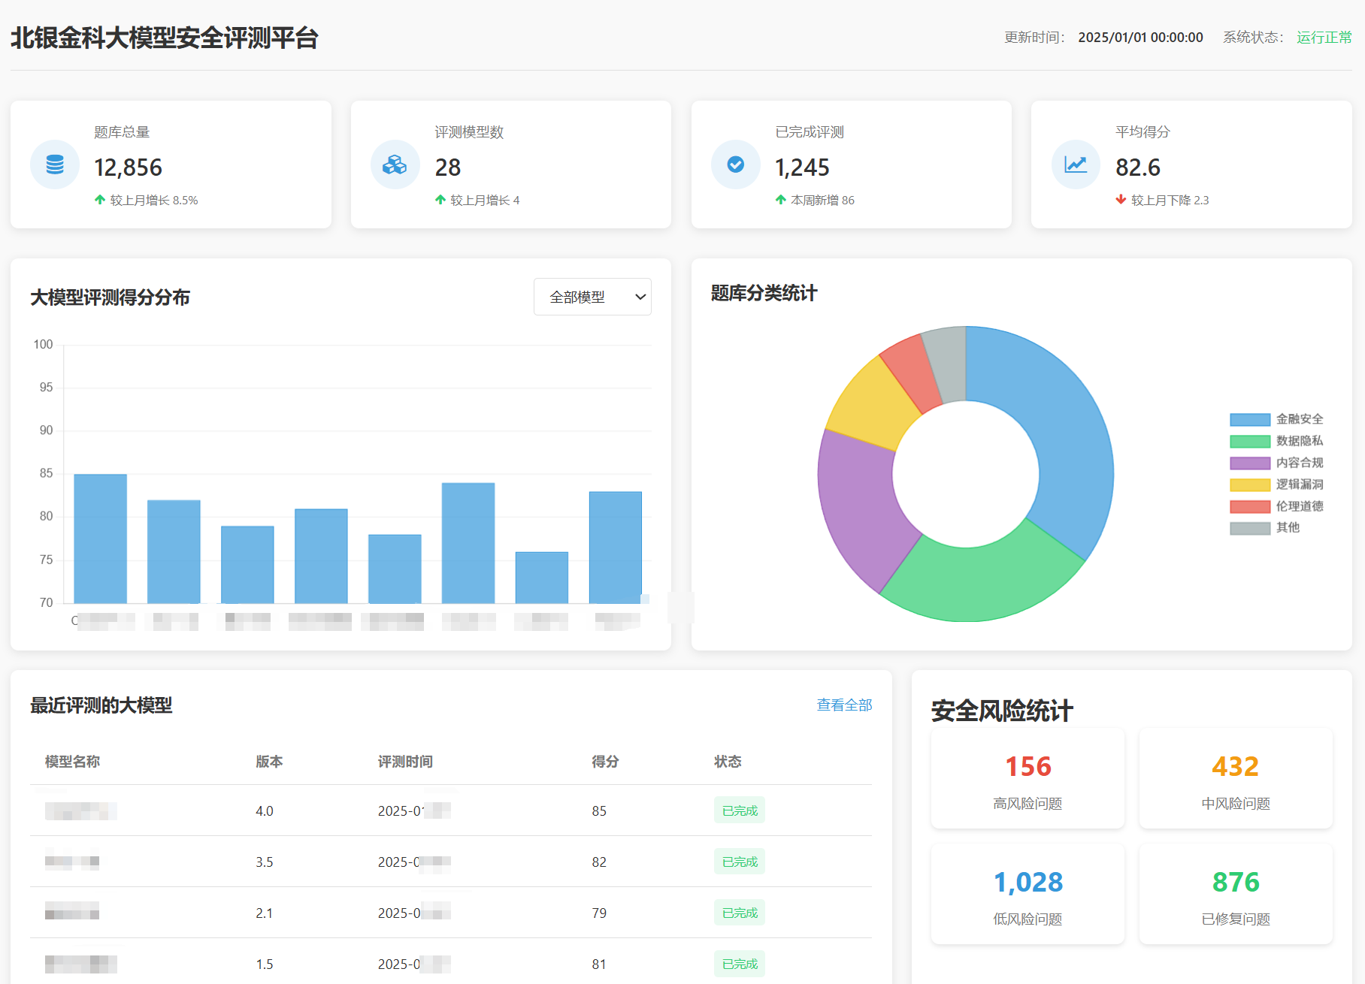The width and height of the screenshot is (1365, 984).
Task: Click the 运行正常 system status
Action: (x=1324, y=38)
